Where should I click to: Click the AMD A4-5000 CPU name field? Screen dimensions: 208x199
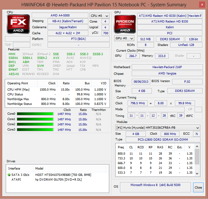tap(60, 16)
